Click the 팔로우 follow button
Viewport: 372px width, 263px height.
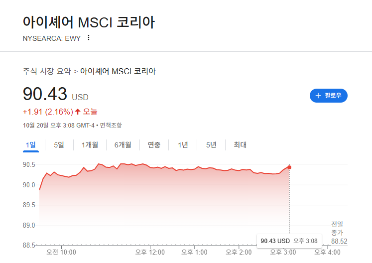[329, 96]
